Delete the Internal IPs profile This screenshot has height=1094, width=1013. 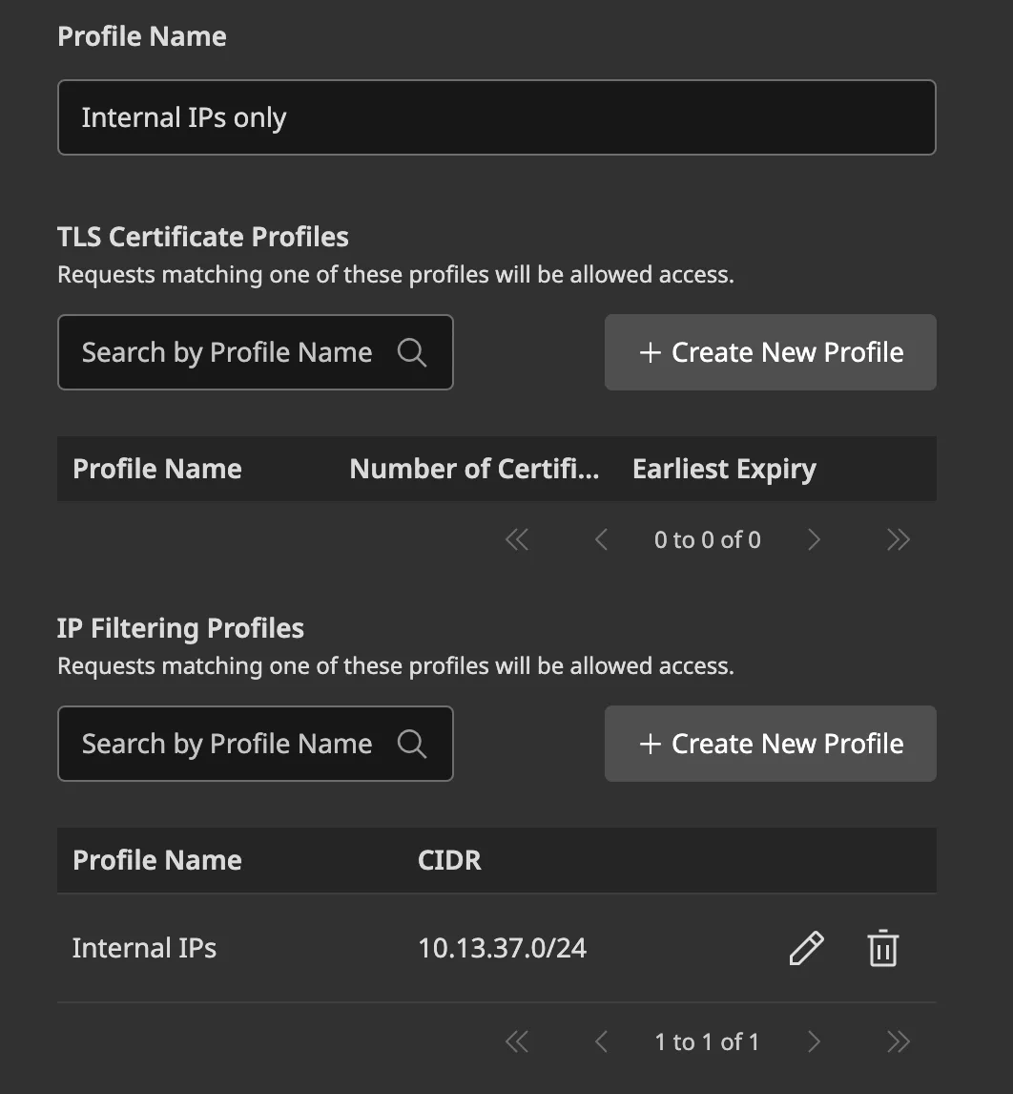[x=883, y=948]
